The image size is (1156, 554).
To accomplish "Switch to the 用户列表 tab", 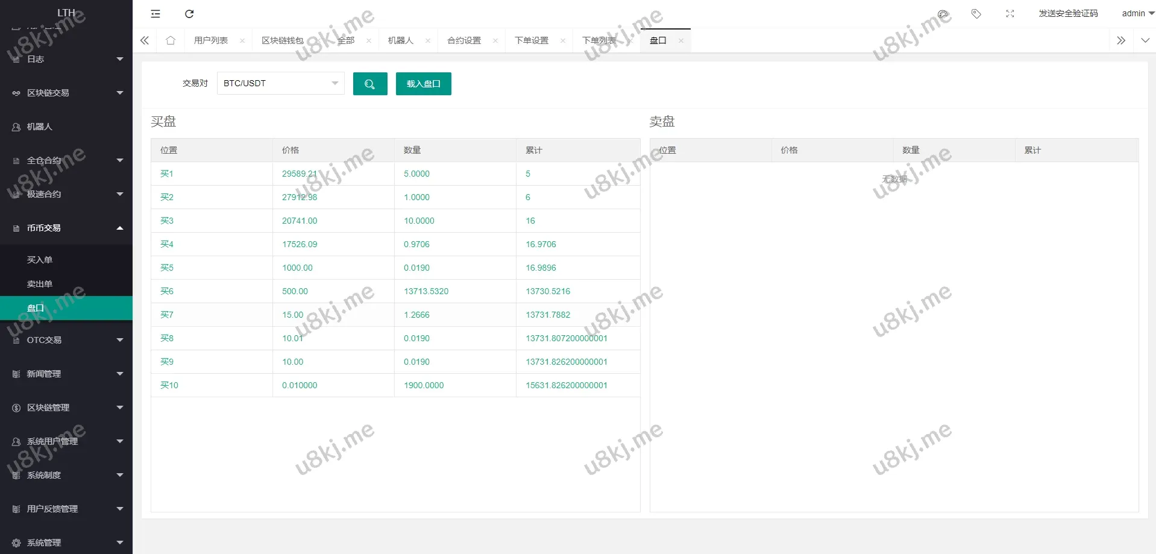I will click(211, 40).
